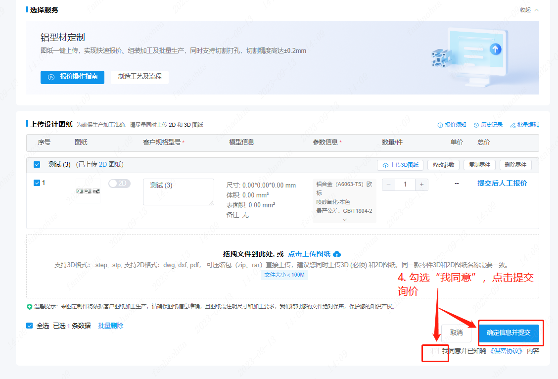This screenshot has width=558, height=379.
Task: Open the 《保密协议》 link
Action: 506,351
